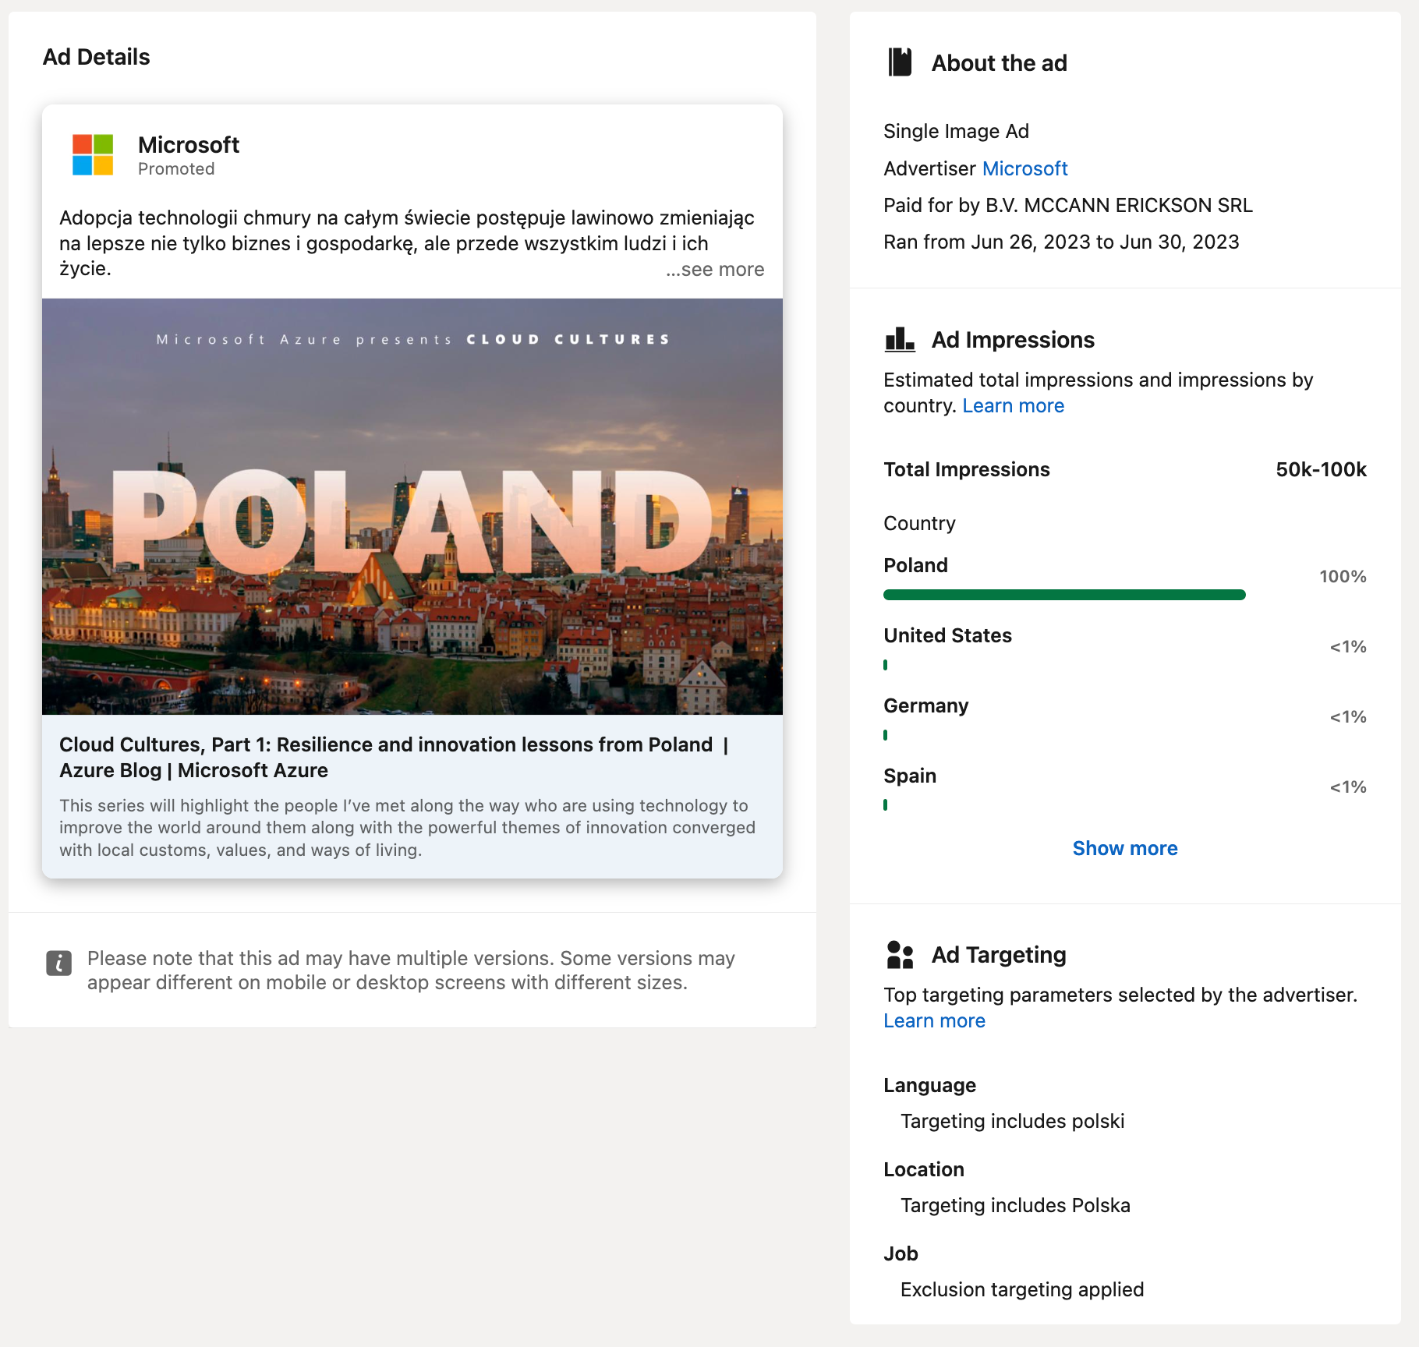Click the Promoted label under Microsoft
The height and width of the screenshot is (1347, 1419).
click(176, 169)
